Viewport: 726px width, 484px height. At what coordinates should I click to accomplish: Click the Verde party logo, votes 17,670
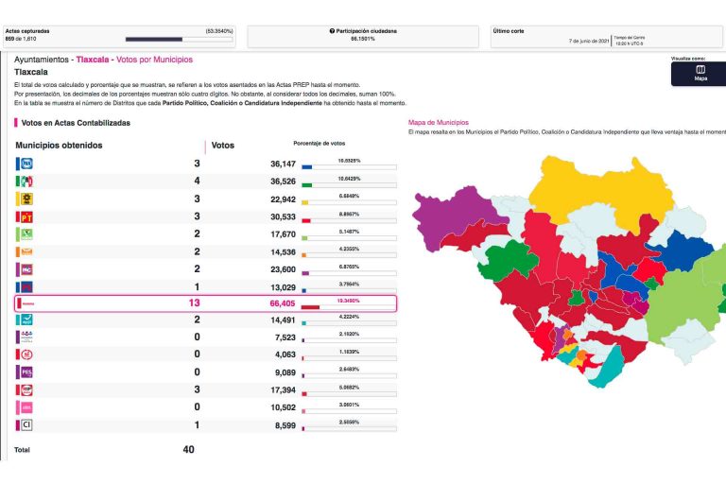26,234
